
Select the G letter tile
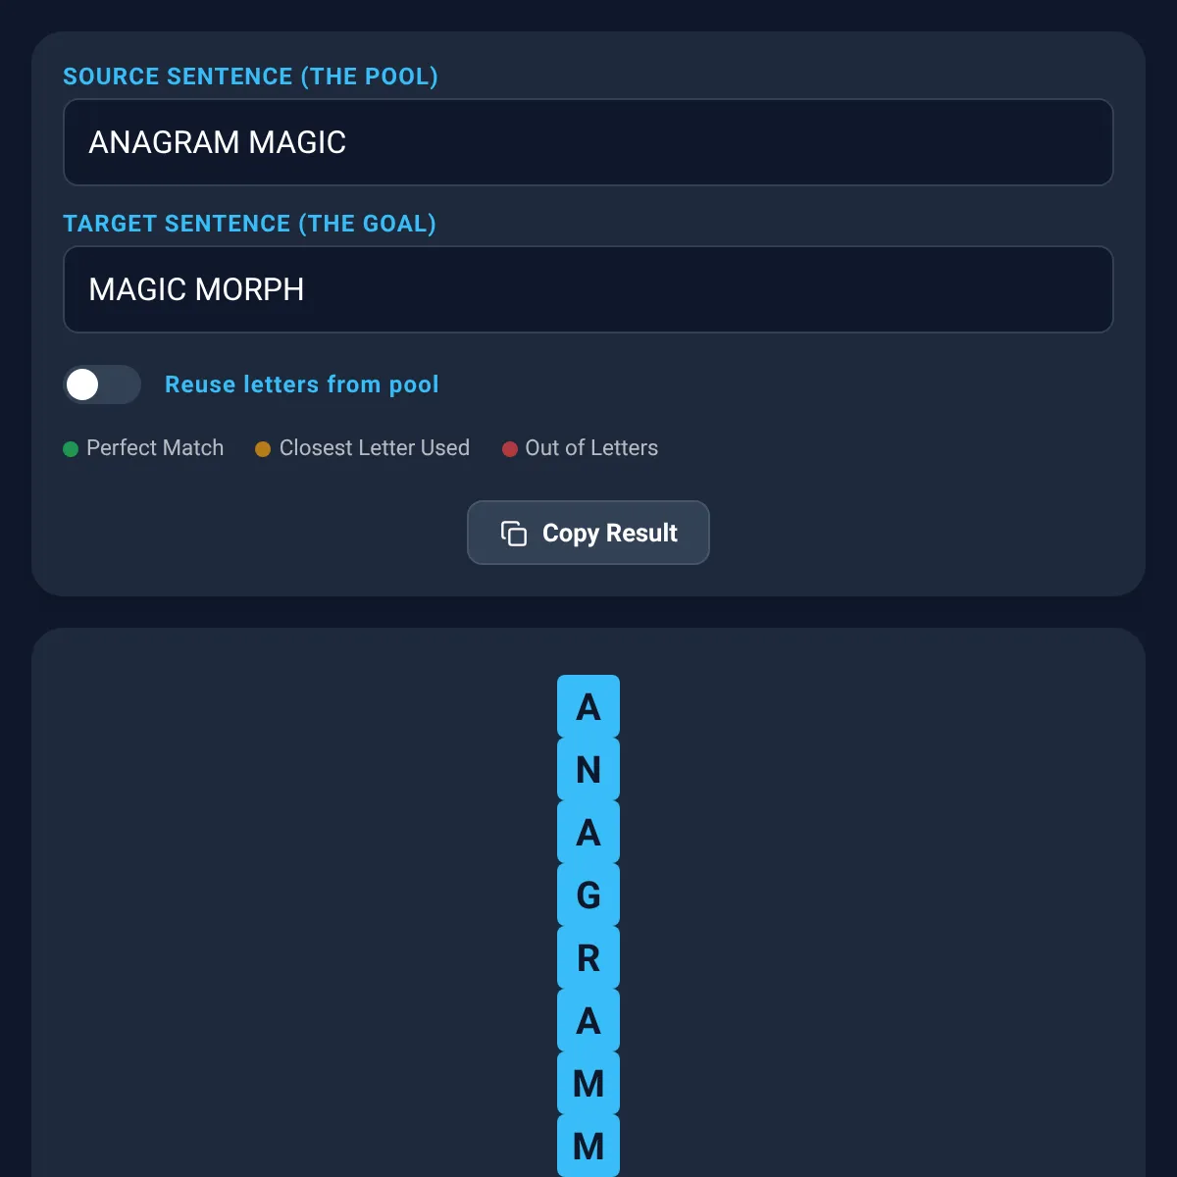point(588,895)
